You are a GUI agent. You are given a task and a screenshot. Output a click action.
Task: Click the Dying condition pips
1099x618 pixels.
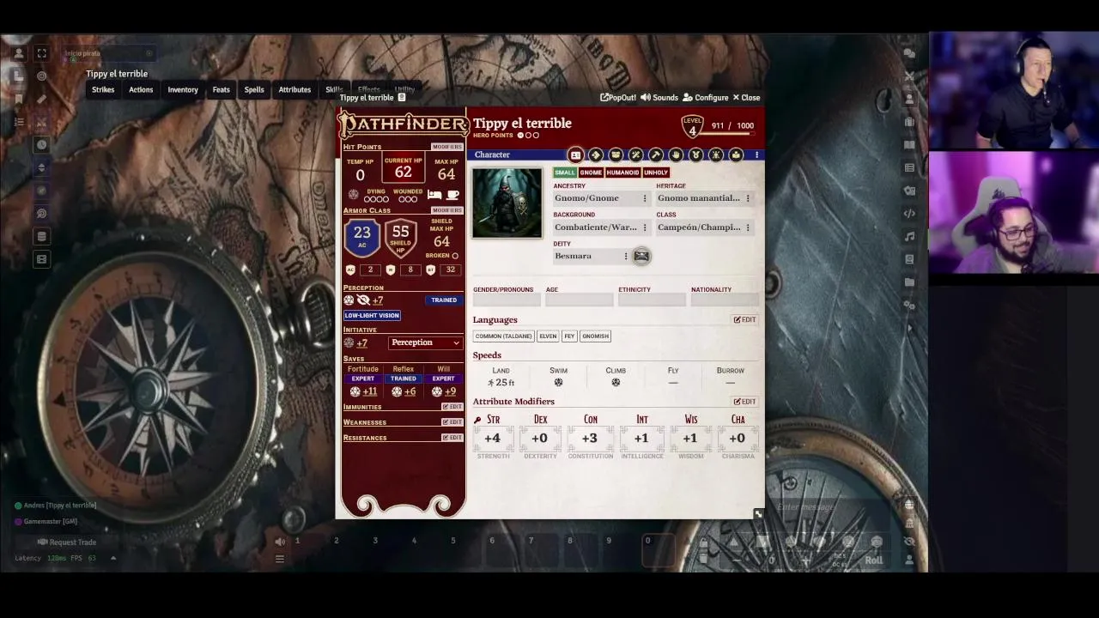376,199
